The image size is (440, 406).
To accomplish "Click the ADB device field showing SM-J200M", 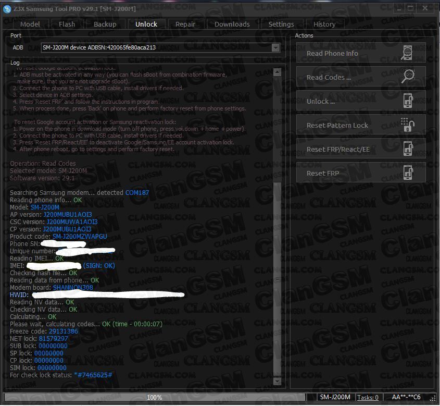I will [160, 48].
